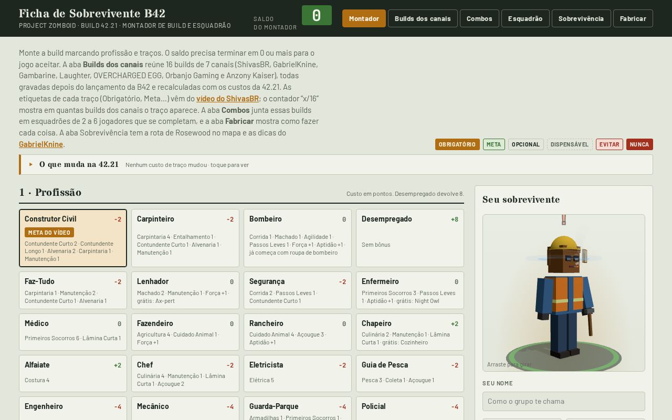Screen dimensions: 672x420
Task: Click the Ficha de Sobrevivente B42 title
Action: click(92, 14)
